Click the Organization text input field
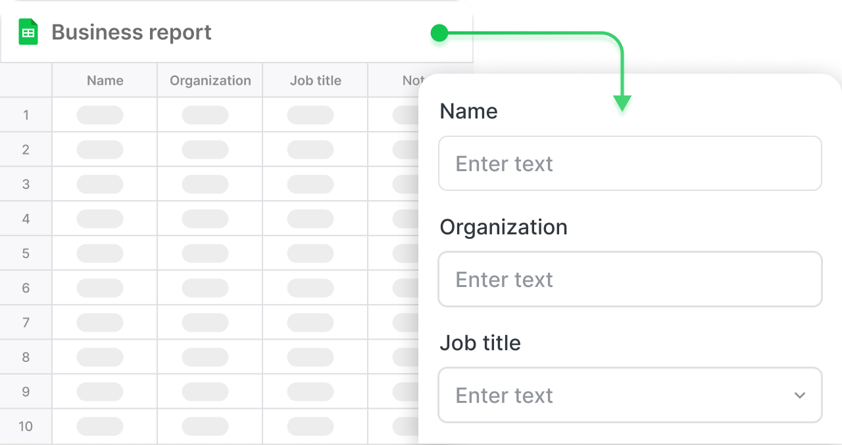 [630, 279]
